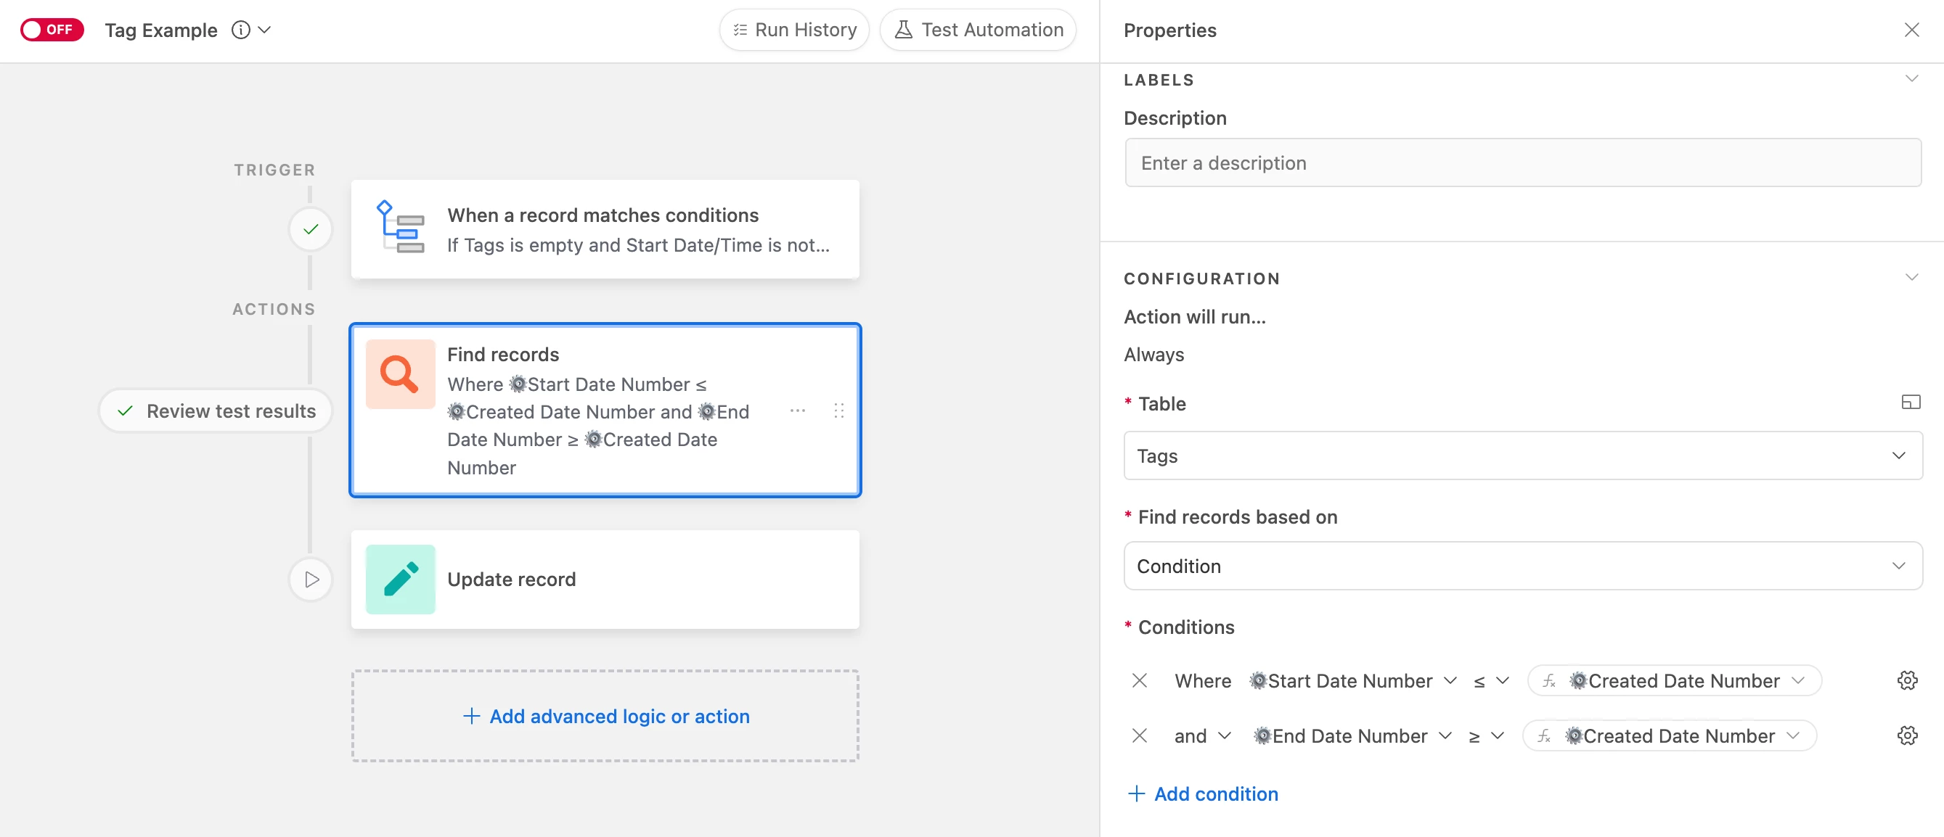Image resolution: width=1944 pixels, height=837 pixels.
Task: Run the Update record step play icon
Action: point(311,579)
